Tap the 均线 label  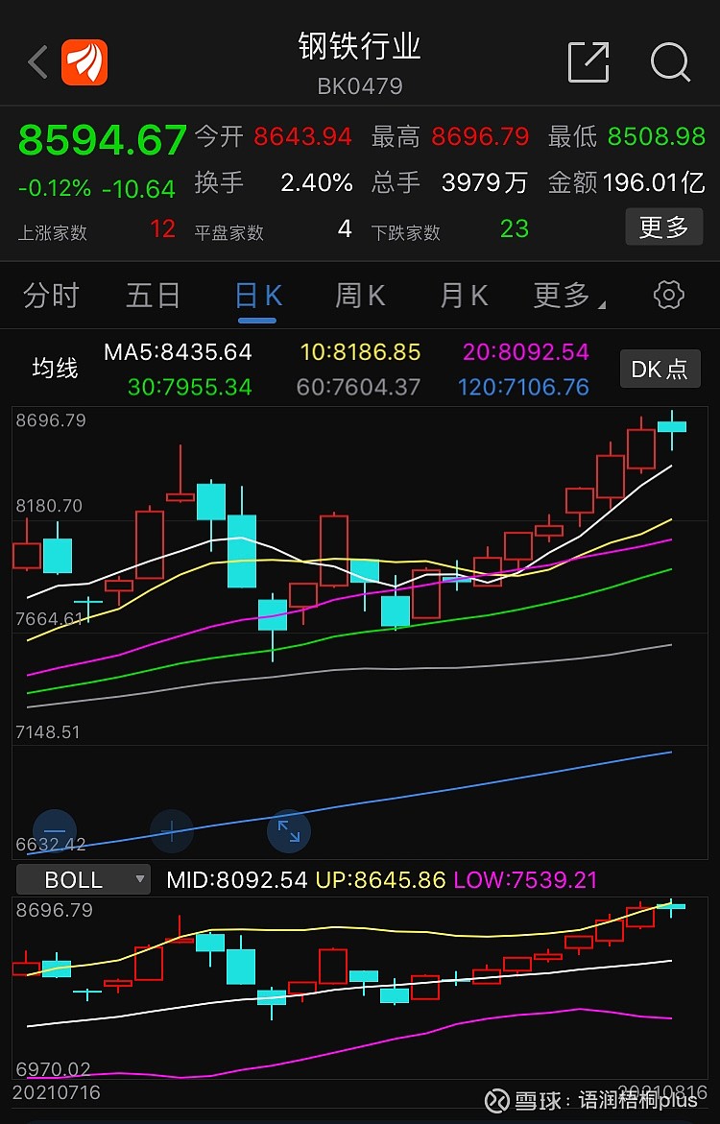coord(55,369)
